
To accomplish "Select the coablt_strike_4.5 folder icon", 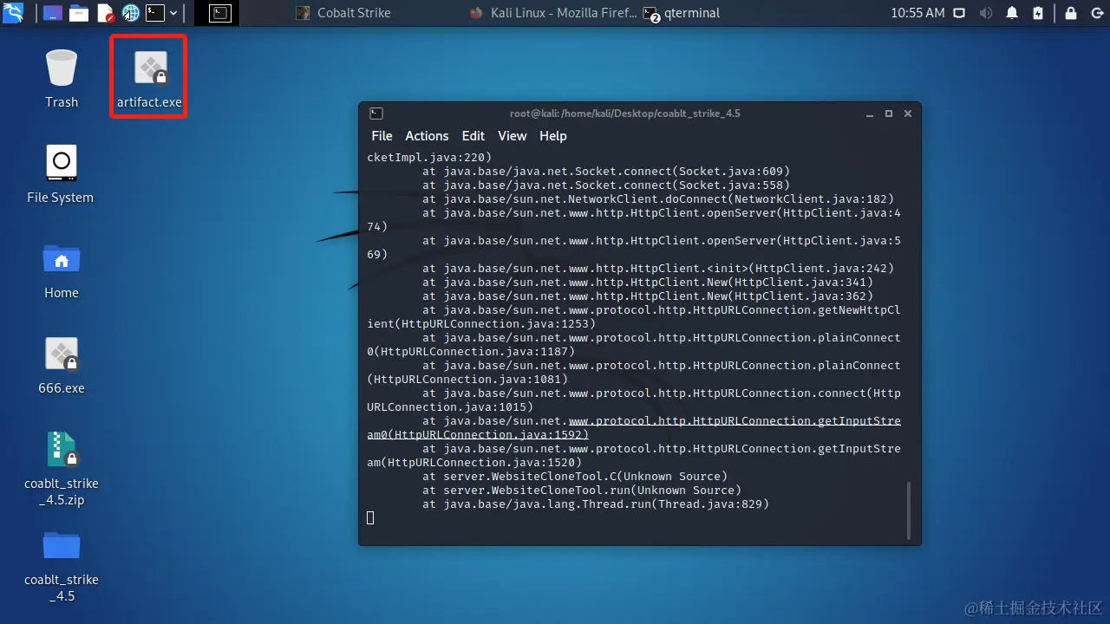I will (x=62, y=565).
